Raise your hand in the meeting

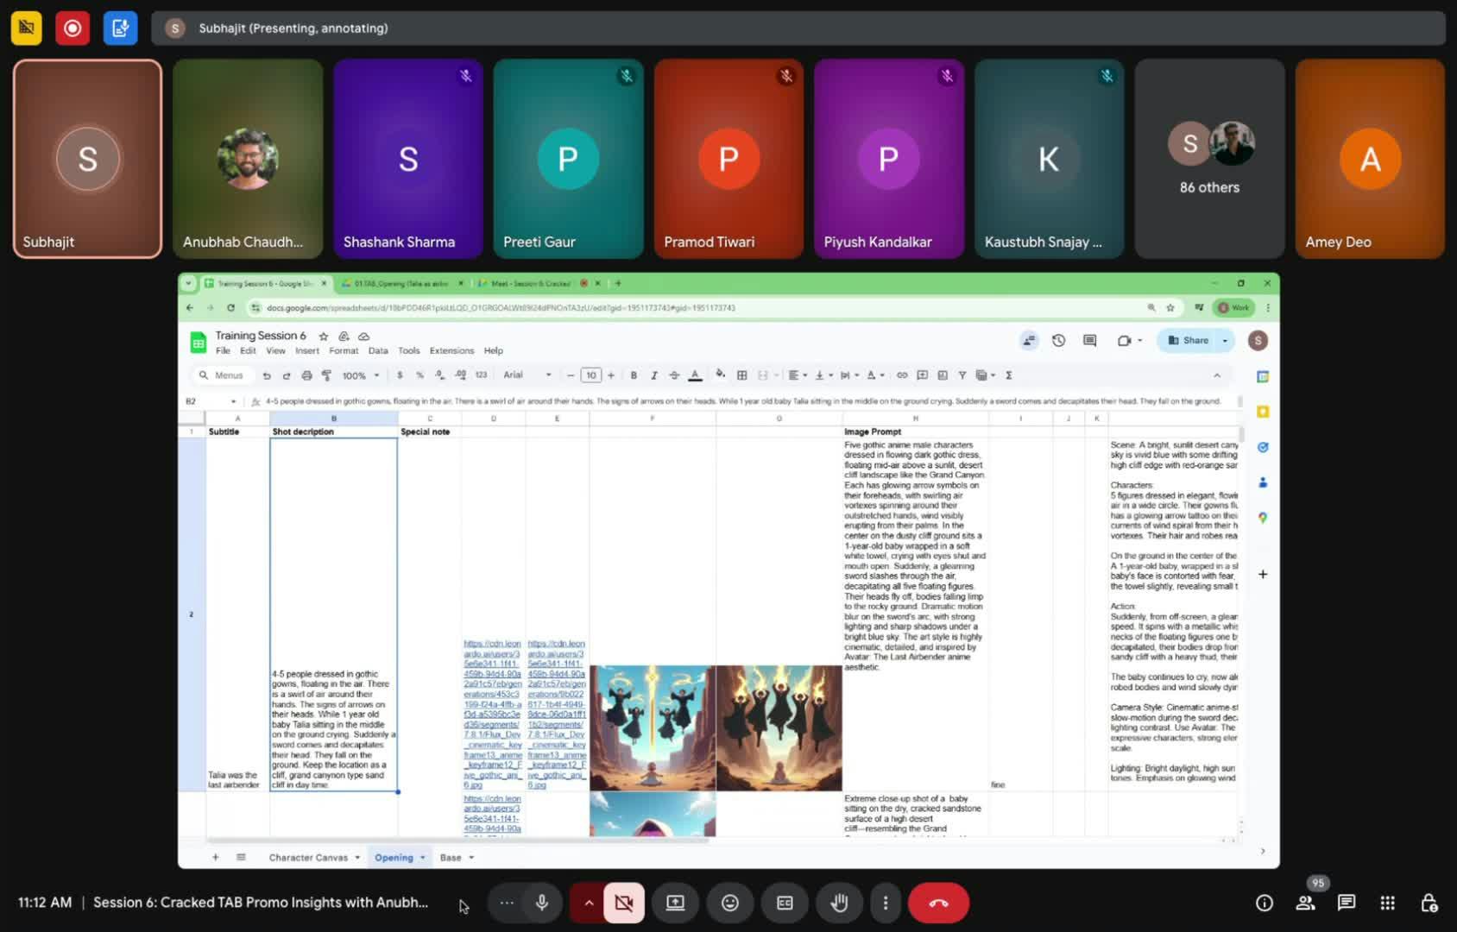pos(839,903)
